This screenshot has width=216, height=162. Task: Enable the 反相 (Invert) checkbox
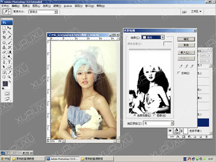click(179, 73)
